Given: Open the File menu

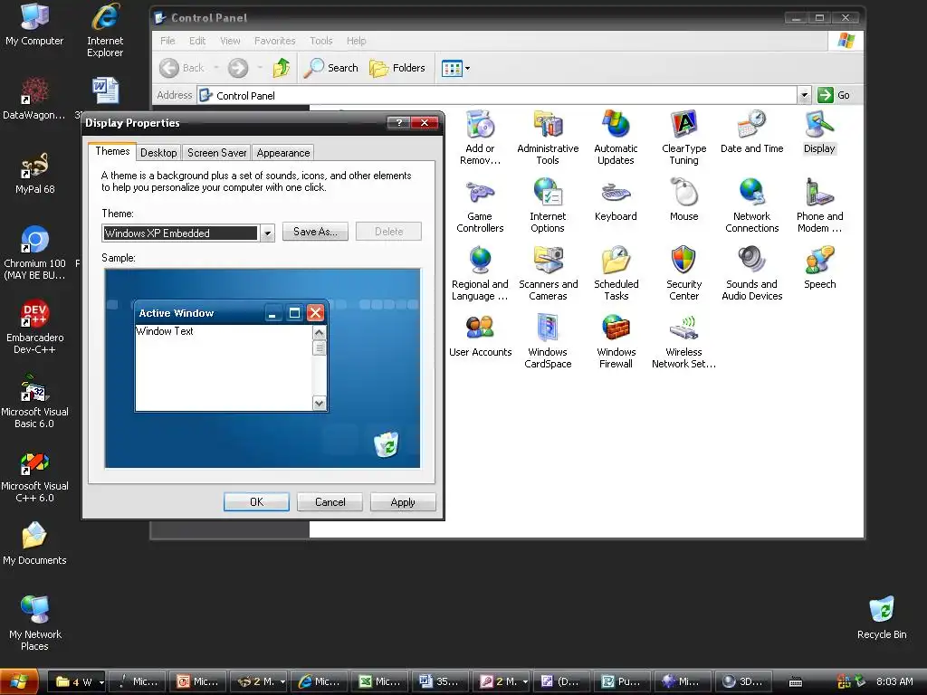Looking at the screenshot, I should 167,41.
